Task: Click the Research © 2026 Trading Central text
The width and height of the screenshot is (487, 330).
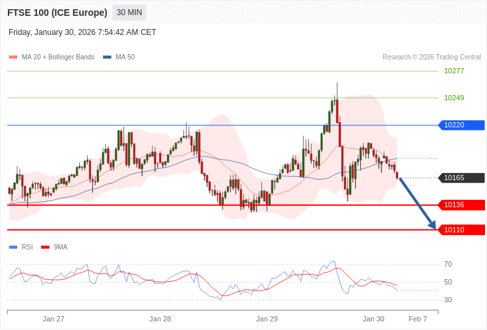Action: point(432,57)
